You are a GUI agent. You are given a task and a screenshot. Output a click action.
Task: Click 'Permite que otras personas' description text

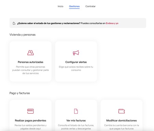[30, 70]
